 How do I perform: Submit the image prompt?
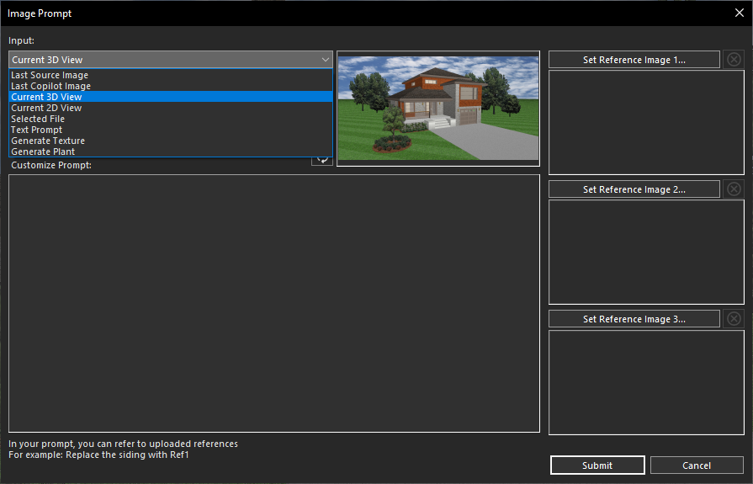click(597, 465)
